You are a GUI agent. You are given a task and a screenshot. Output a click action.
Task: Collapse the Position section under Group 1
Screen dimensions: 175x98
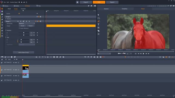pos(5,19)
